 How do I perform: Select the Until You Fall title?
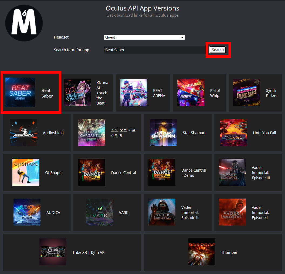(x=264, y=133)
